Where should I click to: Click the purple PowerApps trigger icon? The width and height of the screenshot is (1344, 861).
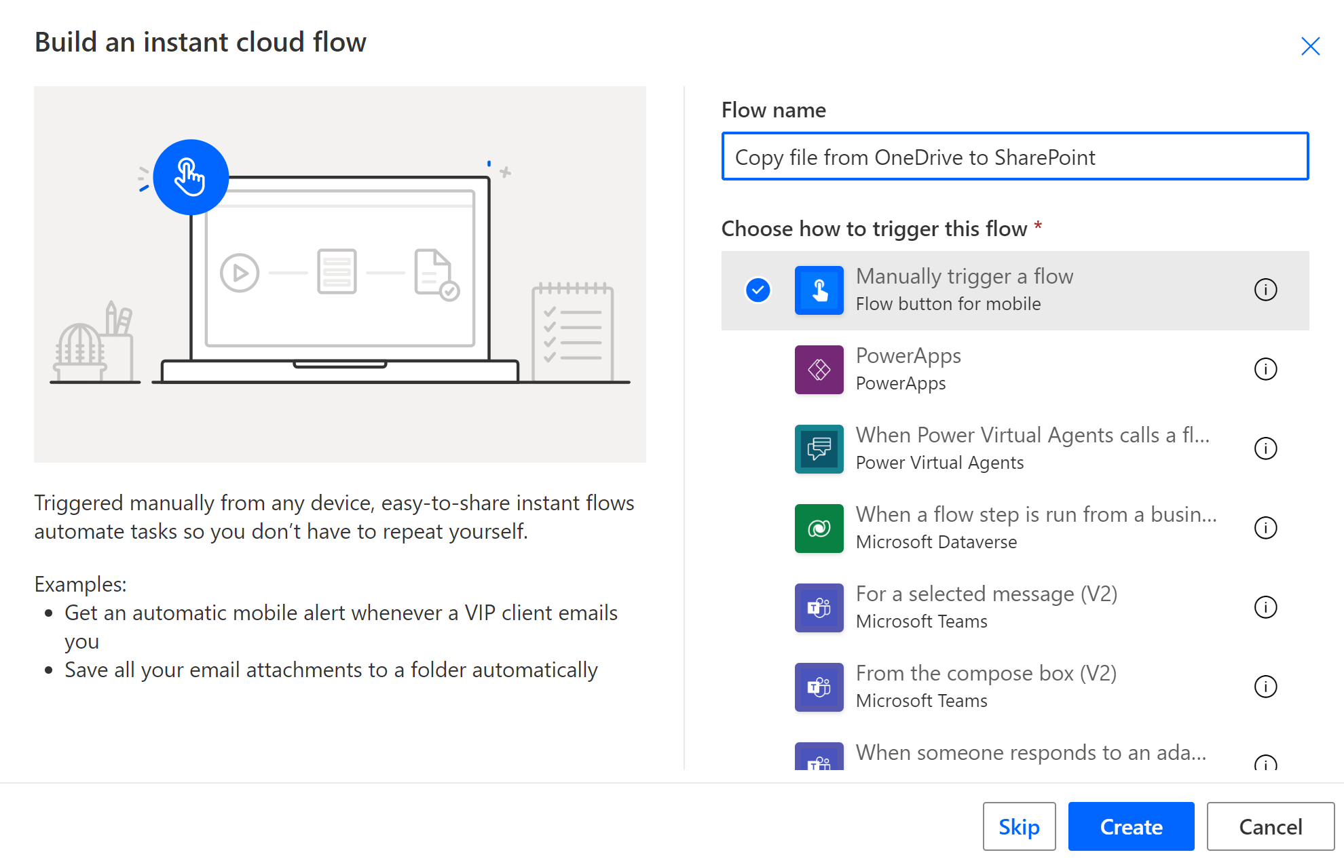819,370
